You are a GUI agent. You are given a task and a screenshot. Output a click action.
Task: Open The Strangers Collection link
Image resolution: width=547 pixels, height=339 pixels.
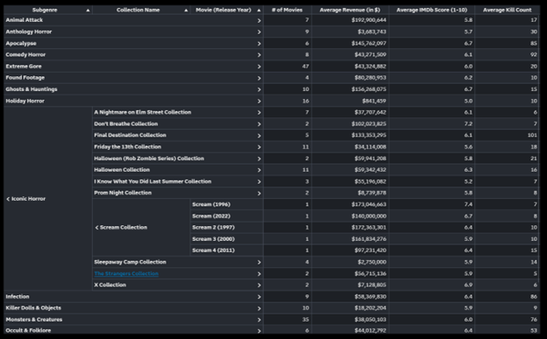(x=126, y=273)
